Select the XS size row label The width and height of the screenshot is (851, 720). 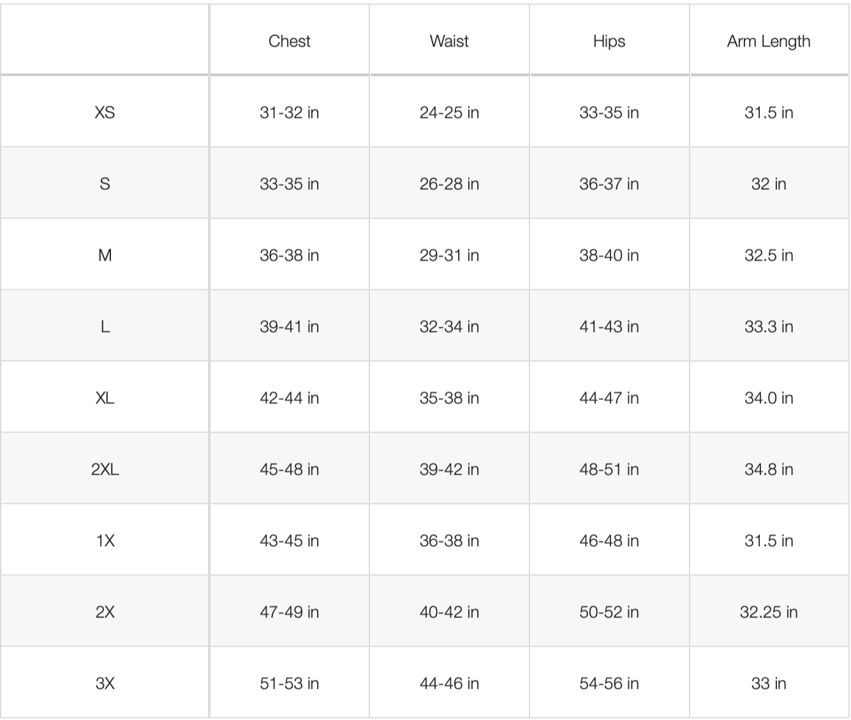click(x=105, y=113)
